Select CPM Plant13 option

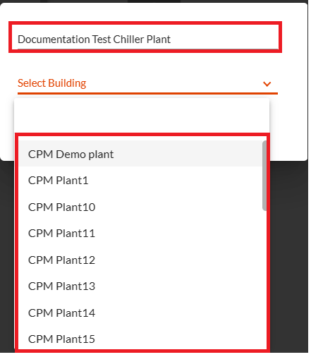140,286
